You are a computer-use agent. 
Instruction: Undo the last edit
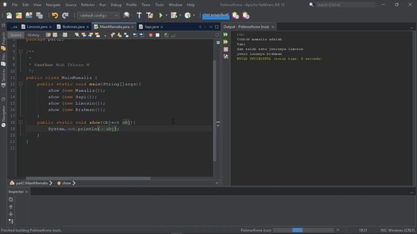(55, 16)
